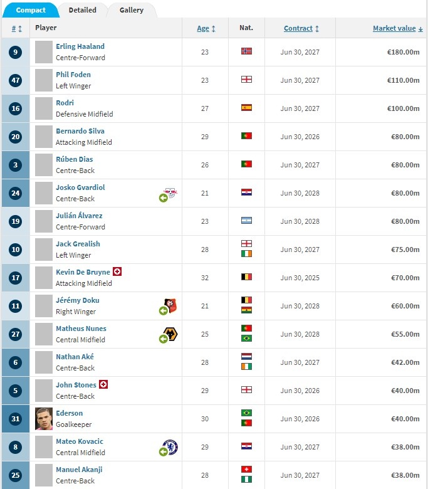This screenshot has height=489, width=428.
Task: Sort table by Age column
Action: tap(206, 28)
